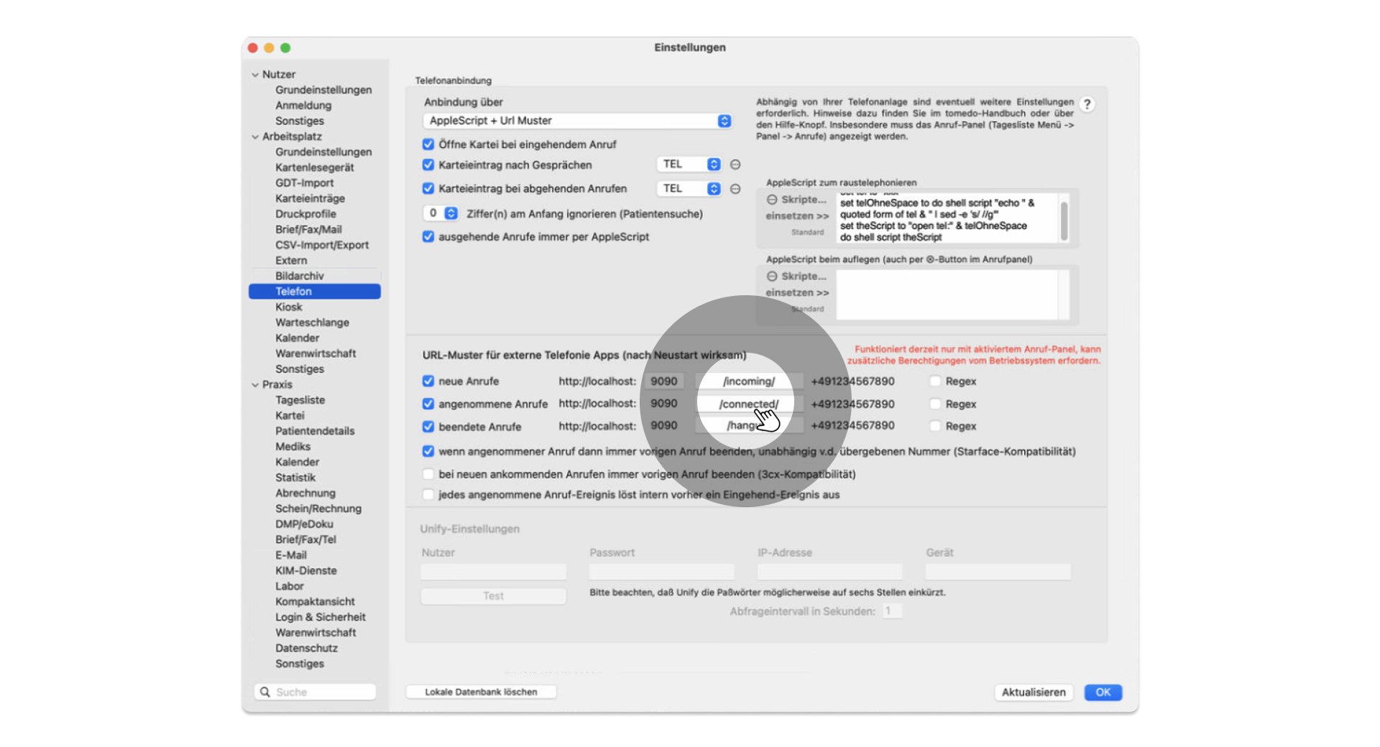This screenshot has width=1380, height=747.
Task: Select Login & Sicherheit in sidebar
Action: (x=321, y=617)
